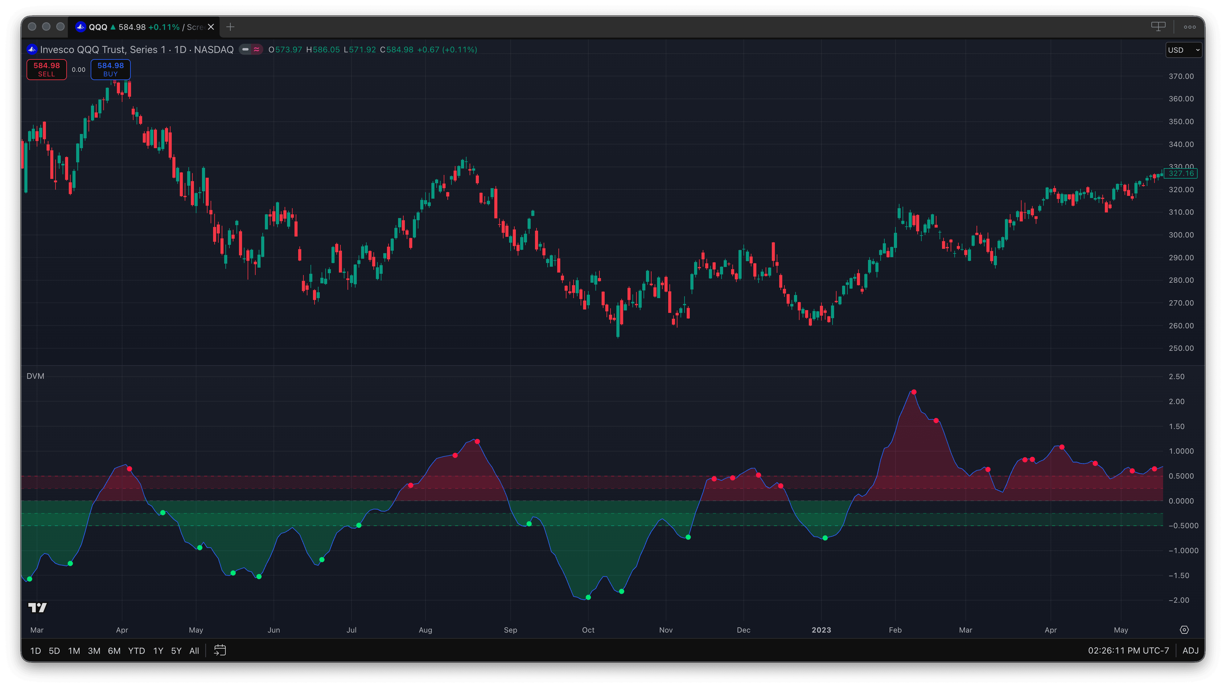Switch range to 1D
Screen dimensions: 1226x688
coord(35,650)
